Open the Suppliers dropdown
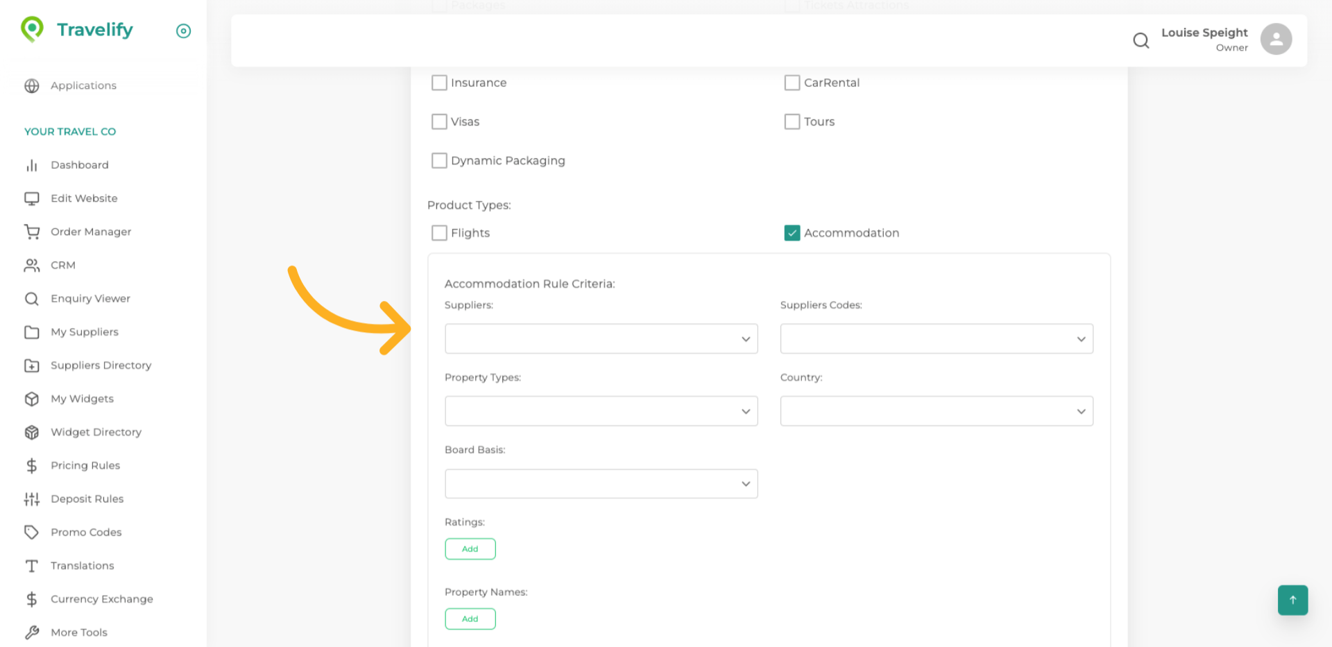 [601, 339]
